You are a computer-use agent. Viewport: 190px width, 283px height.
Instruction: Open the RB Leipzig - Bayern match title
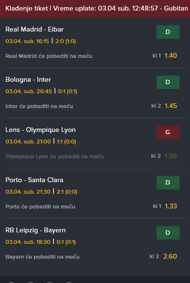pos(35,230)
